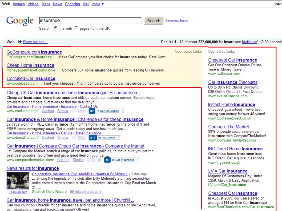Click the Google logo
The image size is (282, 211).
point(20,21)
